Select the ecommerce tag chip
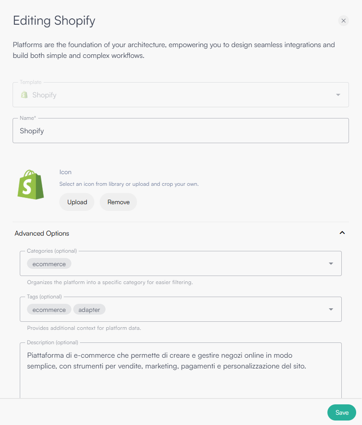This screenshot has width=362, height=425. (x=49, y=309)
